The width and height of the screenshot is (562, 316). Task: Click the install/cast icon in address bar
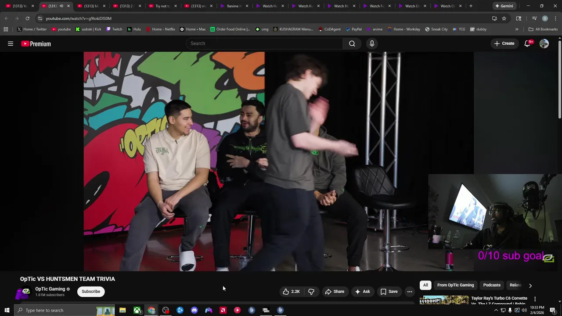(x=494, y=18)
